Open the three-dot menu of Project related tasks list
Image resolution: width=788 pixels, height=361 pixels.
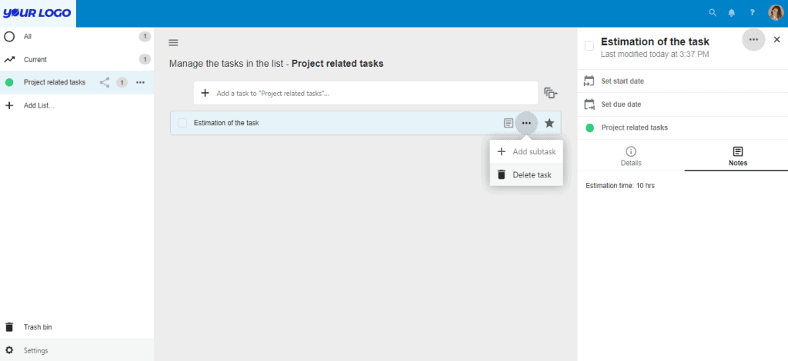click(140, 82)
